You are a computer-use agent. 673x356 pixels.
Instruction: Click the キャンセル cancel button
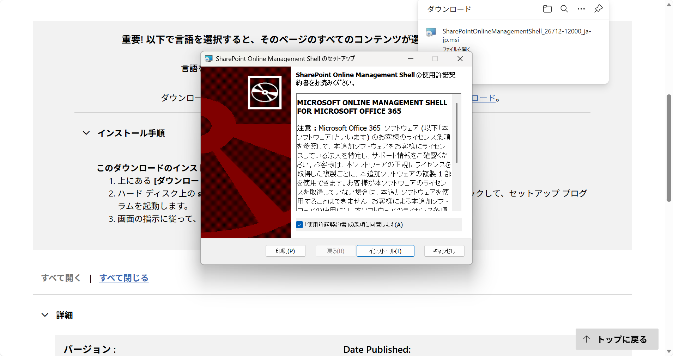[444, 251]
